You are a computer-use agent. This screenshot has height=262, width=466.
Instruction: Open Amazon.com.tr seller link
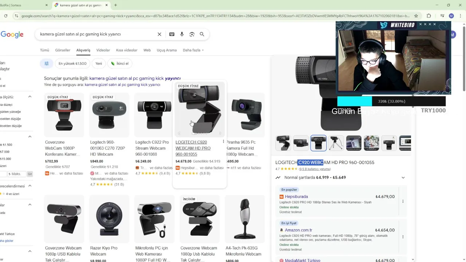299,230
